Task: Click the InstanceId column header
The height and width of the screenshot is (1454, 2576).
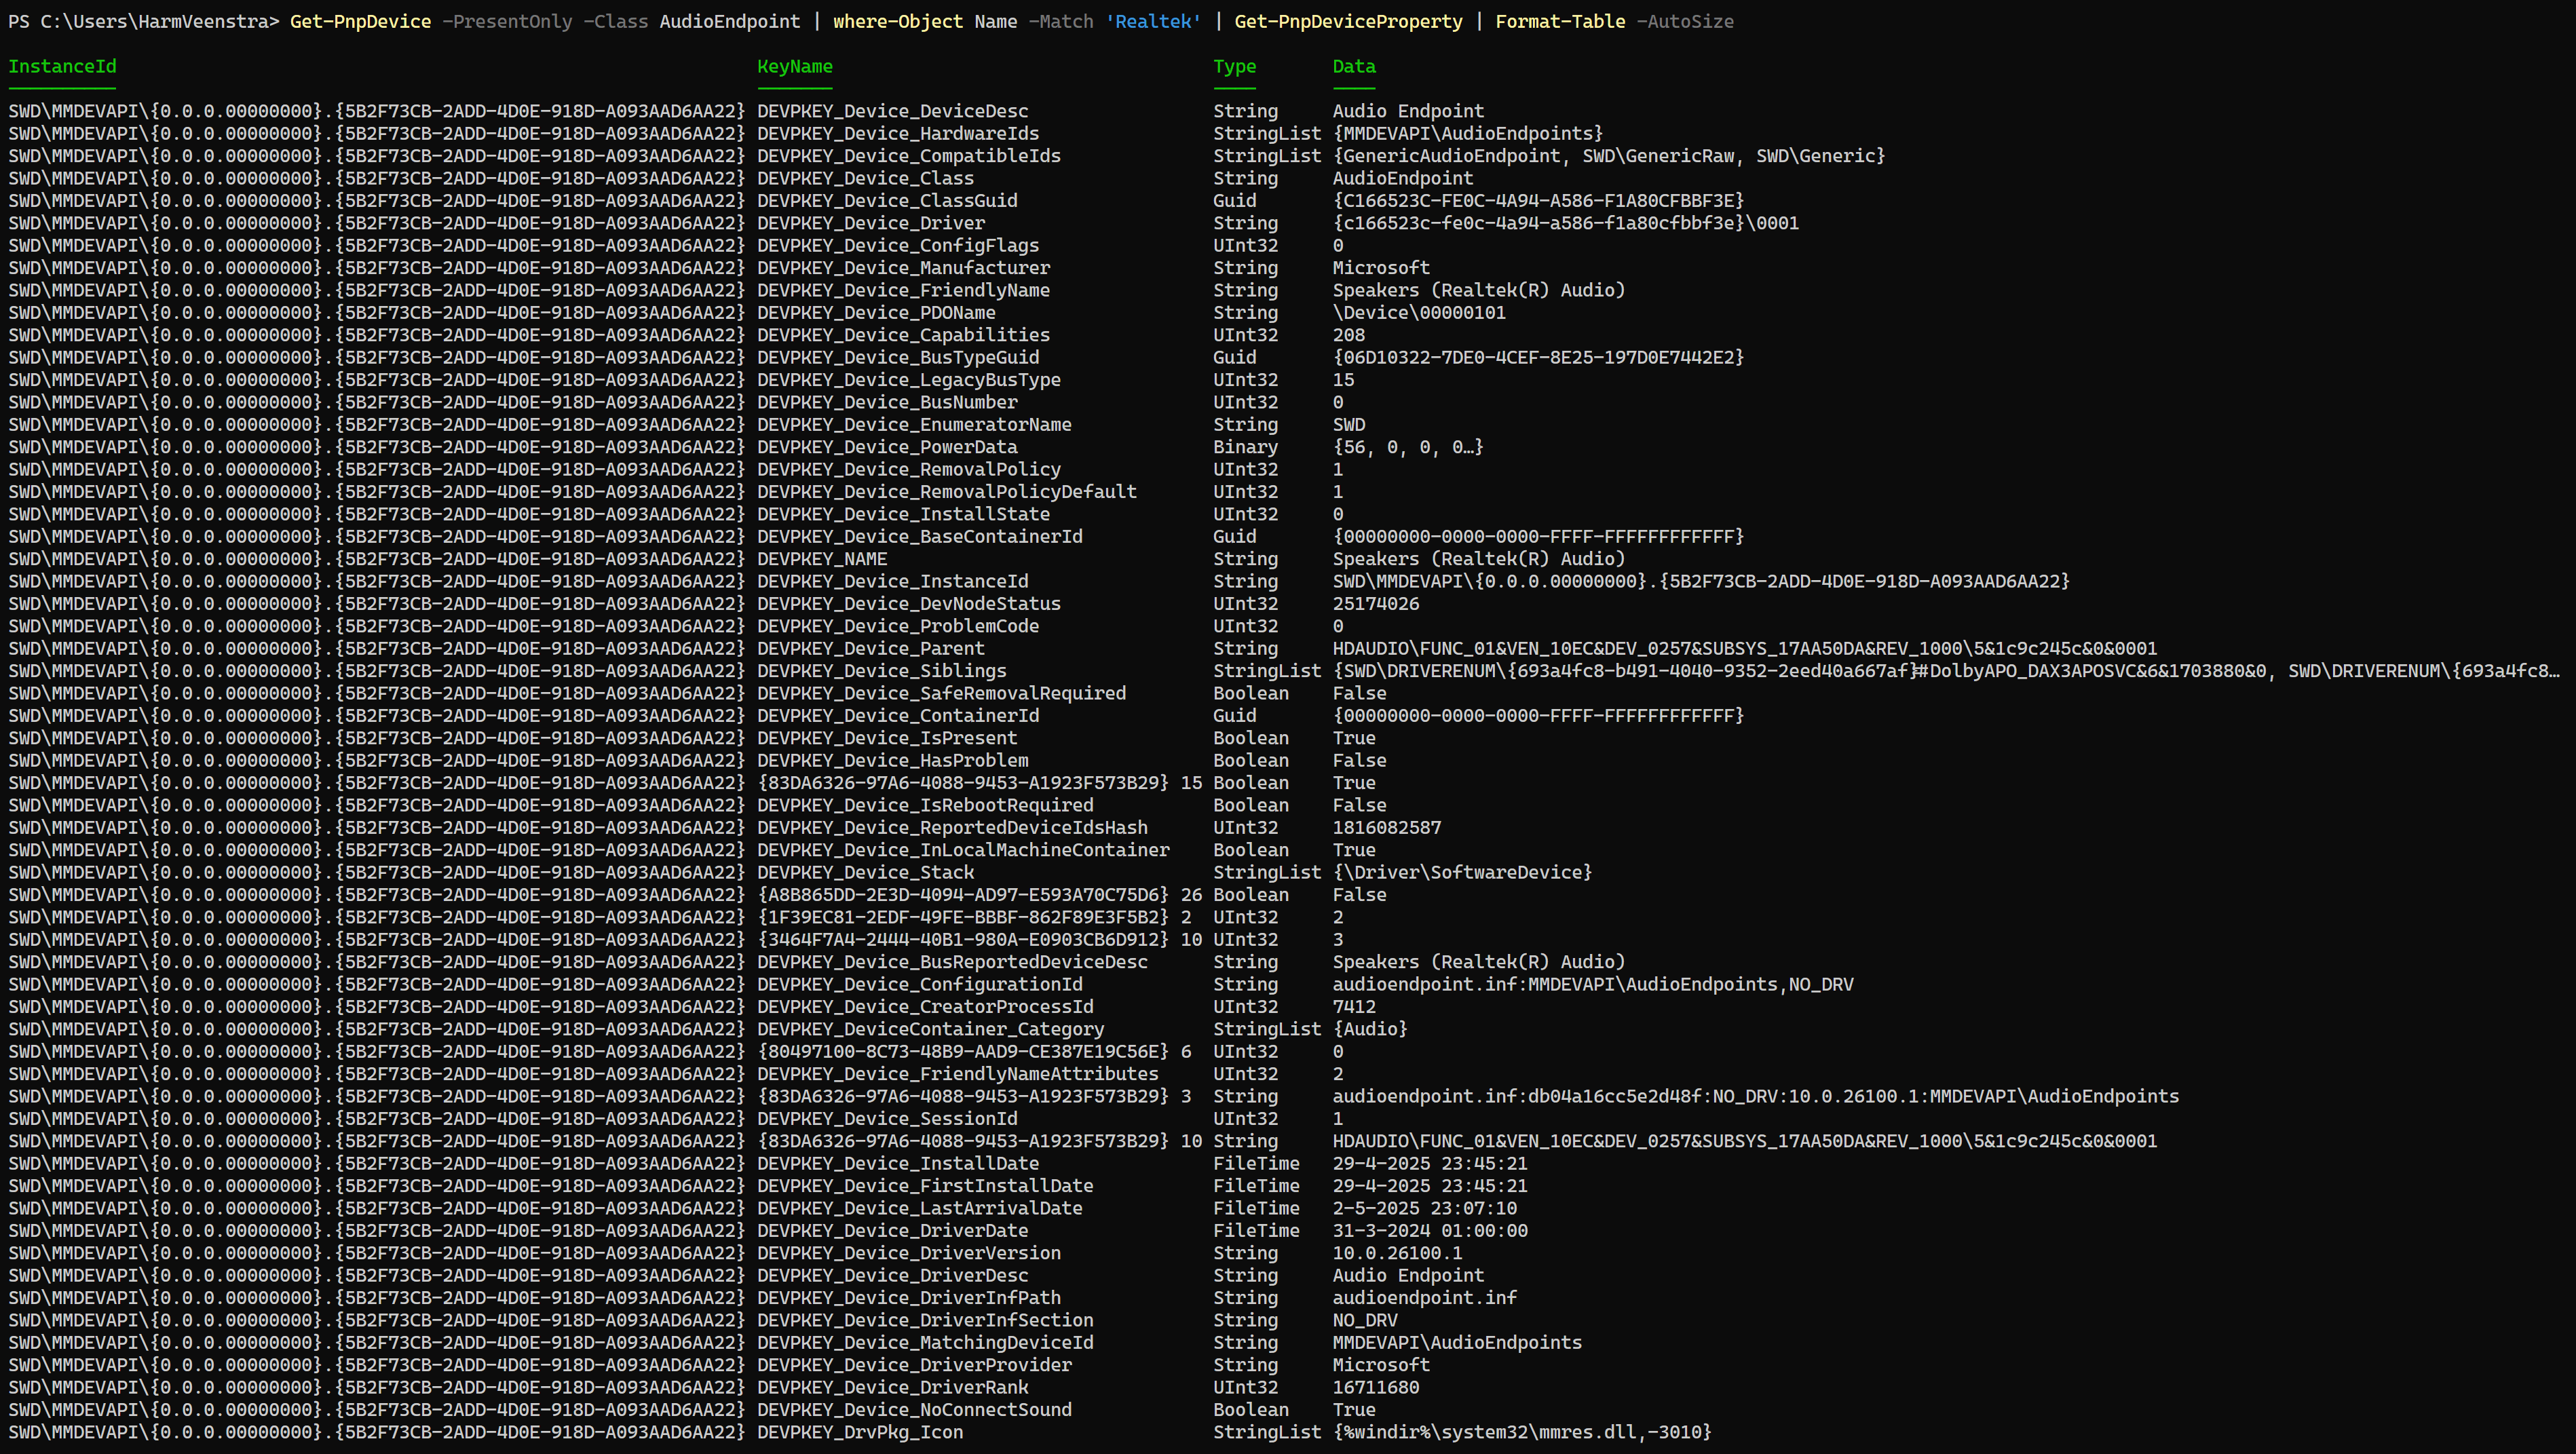Action: tap(62, 66)
